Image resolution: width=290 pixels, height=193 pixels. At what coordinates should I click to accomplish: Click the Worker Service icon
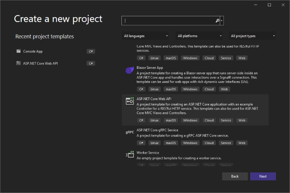(130, 154)
